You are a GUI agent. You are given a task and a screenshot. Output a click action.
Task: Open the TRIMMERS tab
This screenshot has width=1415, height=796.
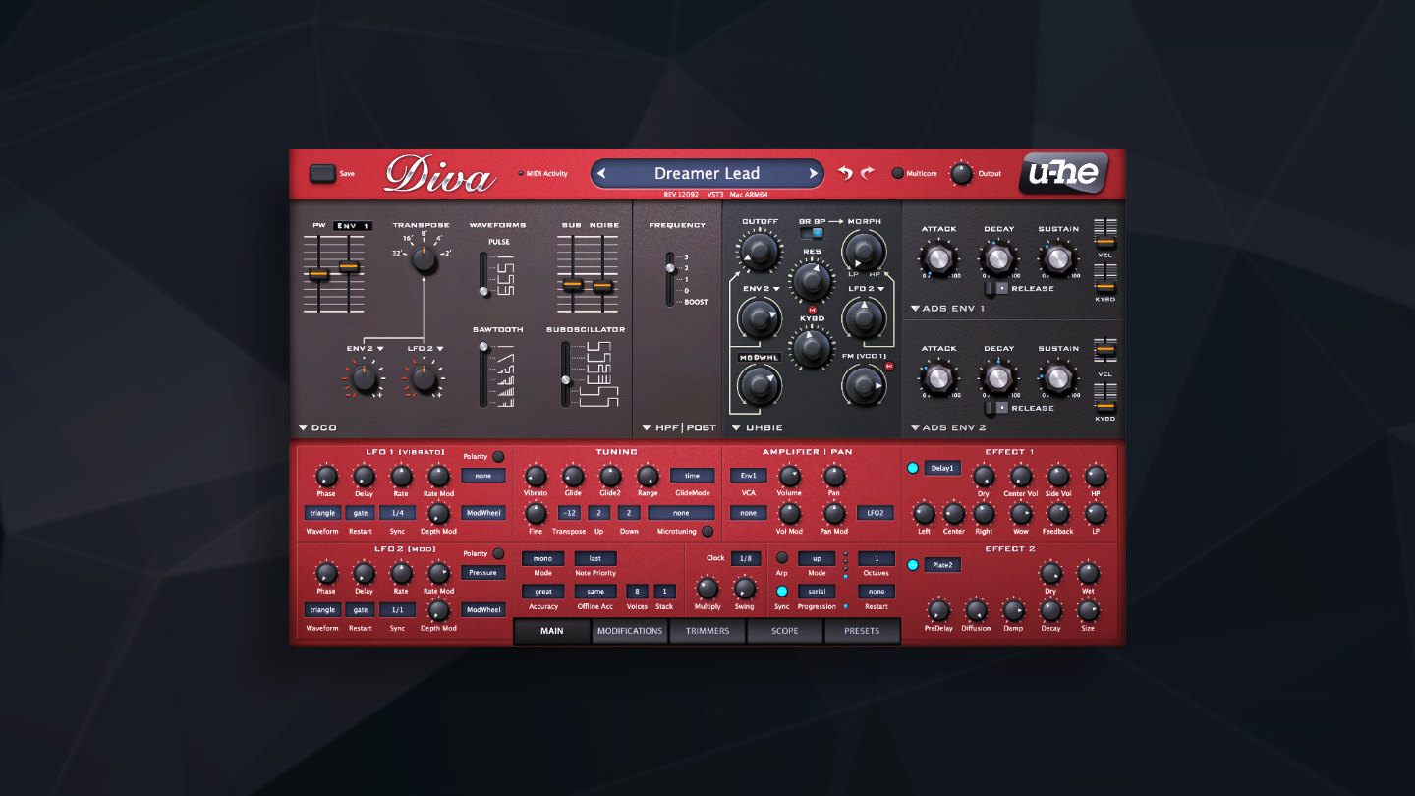point(707,631)
